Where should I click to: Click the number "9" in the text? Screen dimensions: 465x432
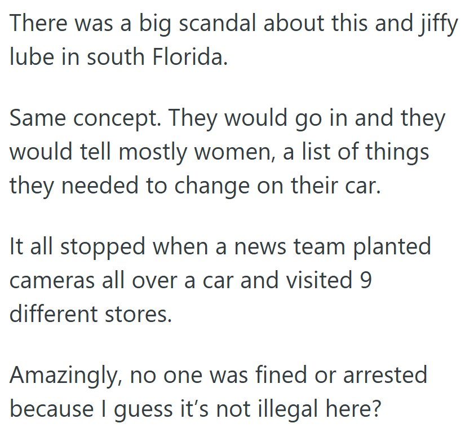click(365, 281)
